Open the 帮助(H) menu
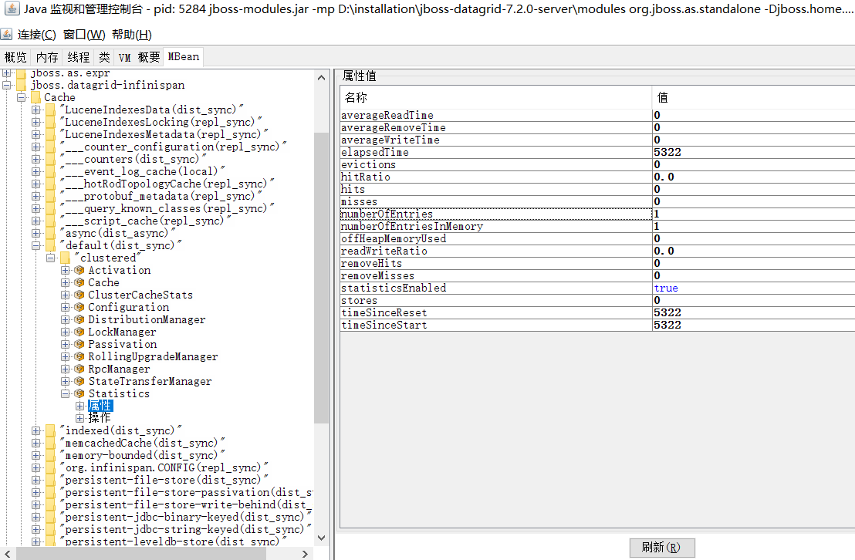The width and height of the screenshot is (855, 560). [132, 35]
